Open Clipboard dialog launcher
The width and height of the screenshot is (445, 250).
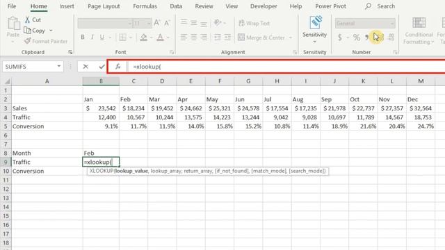(x=70, y=52)
